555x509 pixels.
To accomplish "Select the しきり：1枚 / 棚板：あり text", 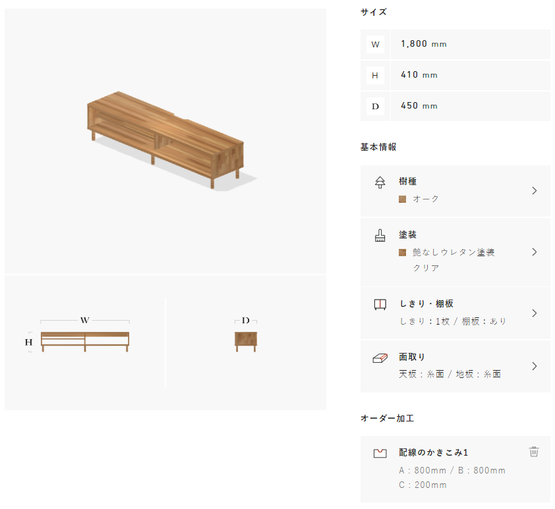I will 453,321.
